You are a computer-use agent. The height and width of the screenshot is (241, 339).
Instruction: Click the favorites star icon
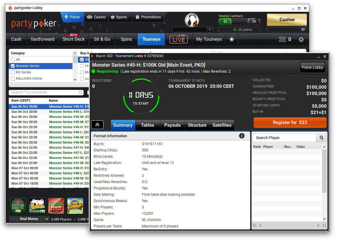232,39
